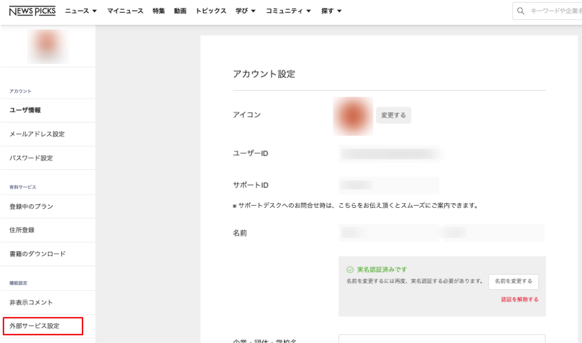Screen dimensions: 582x343
Task: Open パスワード設定 in sidebar
Action: click(x=31, y=158)
